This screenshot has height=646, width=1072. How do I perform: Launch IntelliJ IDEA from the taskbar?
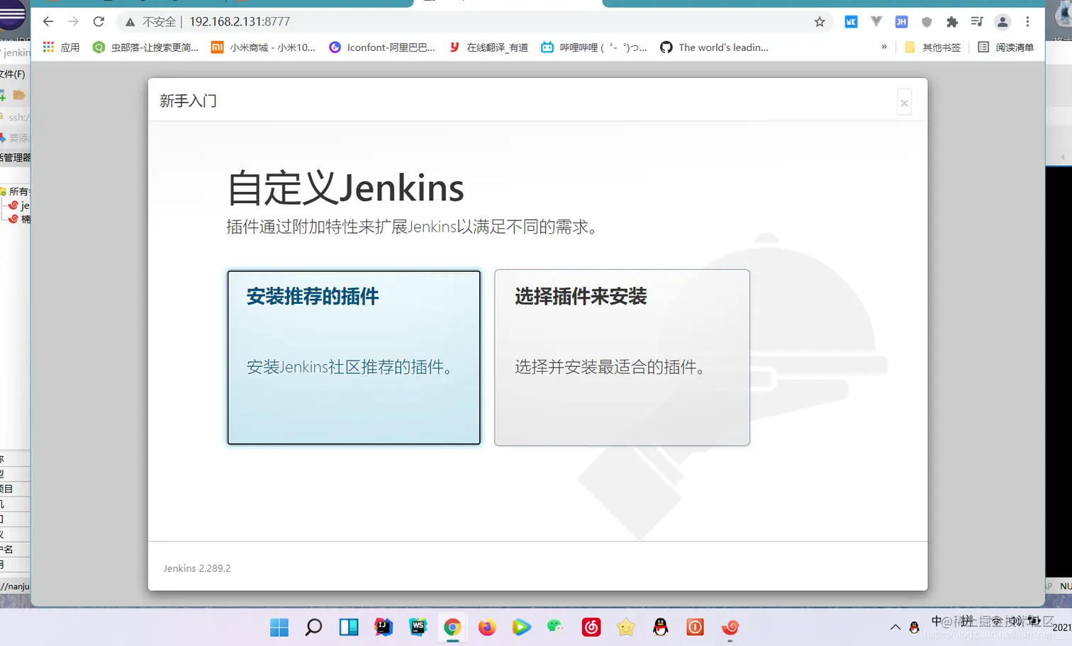click(x=384, y=627)
